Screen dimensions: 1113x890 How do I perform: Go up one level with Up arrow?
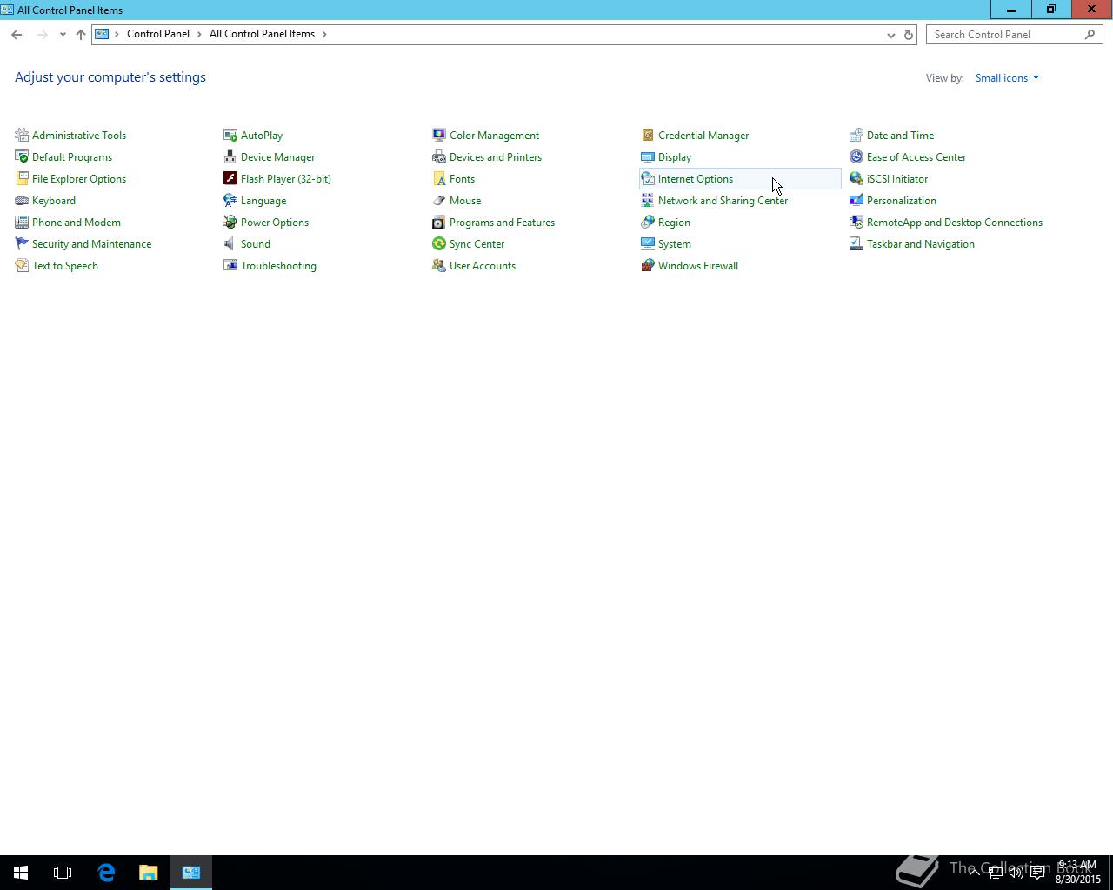(80, 35)
